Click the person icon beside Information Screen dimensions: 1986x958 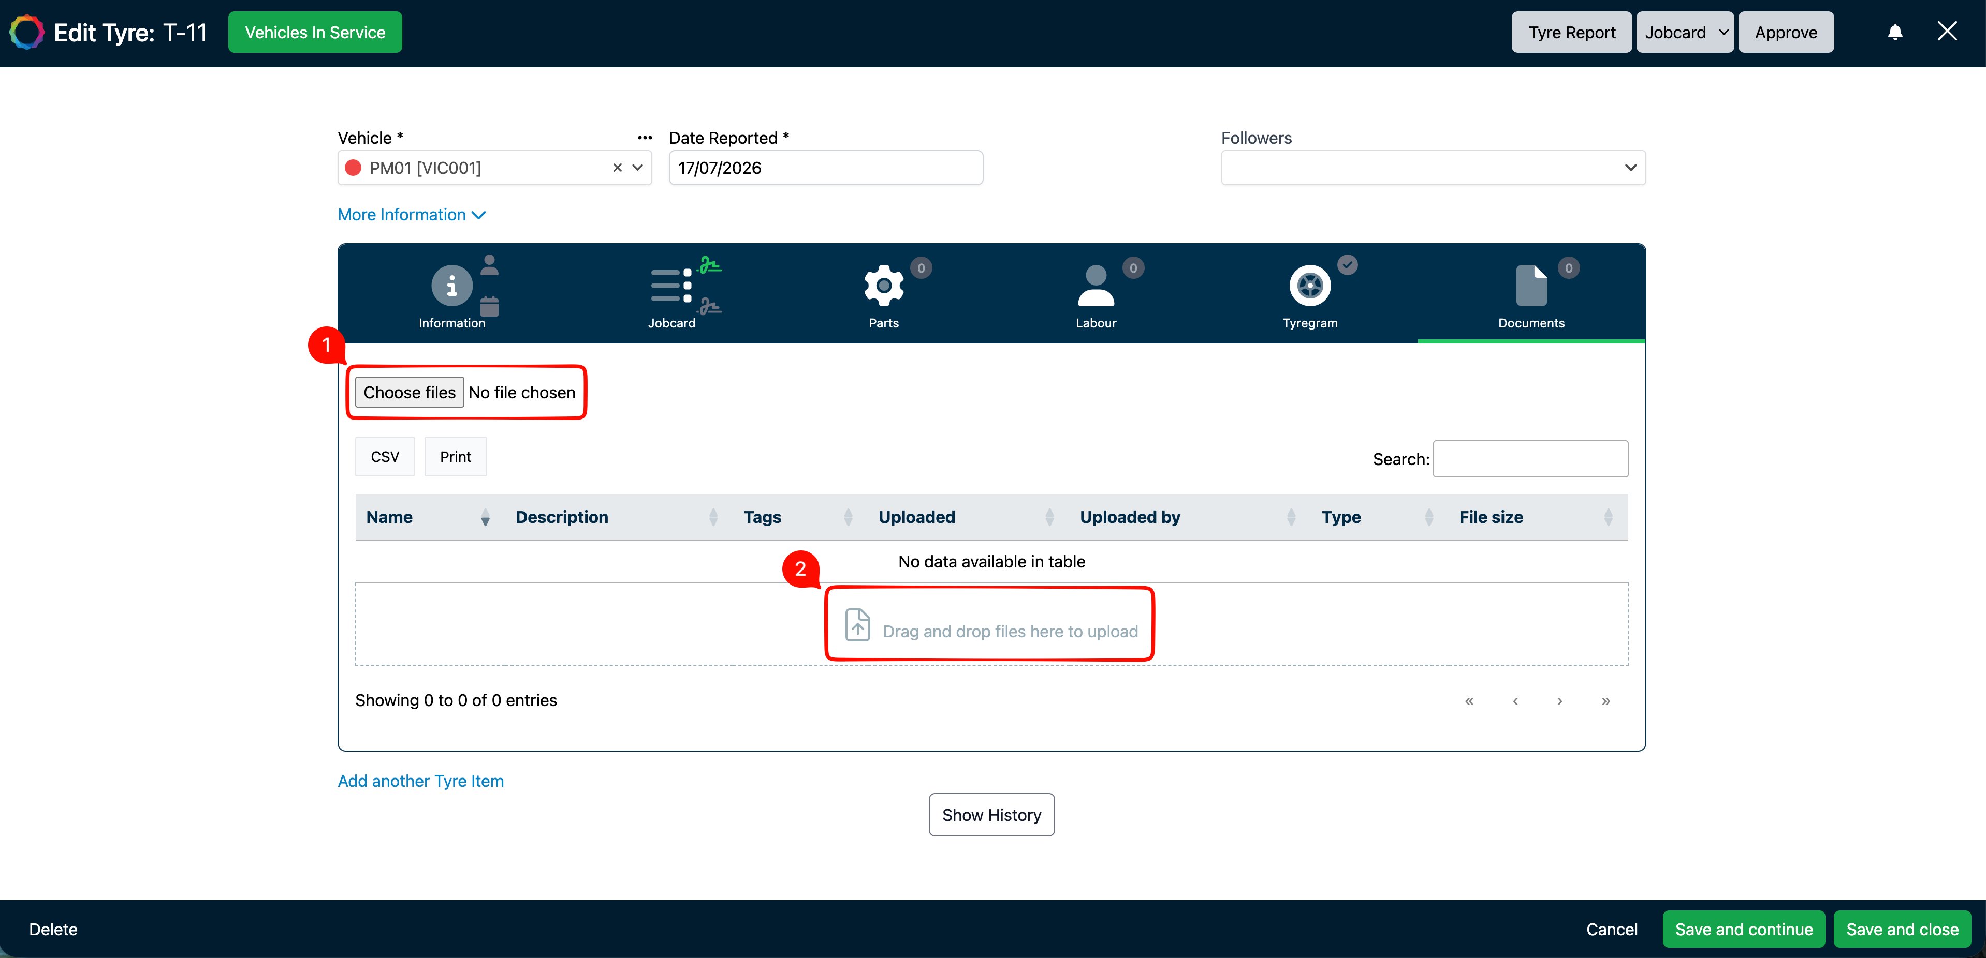click(490, 265)
